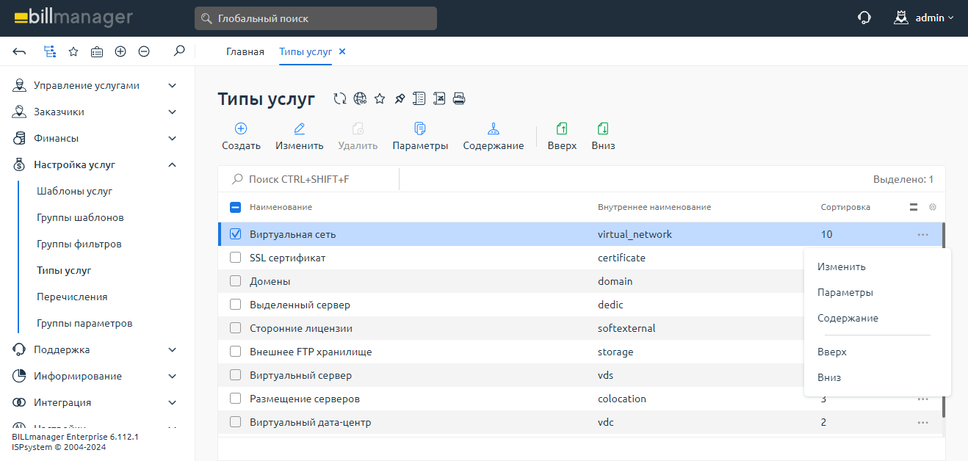The image size is (968, 461).
Task: Pin the Типы услуг page with pushpin icon
Action: [x=400, y=99]
